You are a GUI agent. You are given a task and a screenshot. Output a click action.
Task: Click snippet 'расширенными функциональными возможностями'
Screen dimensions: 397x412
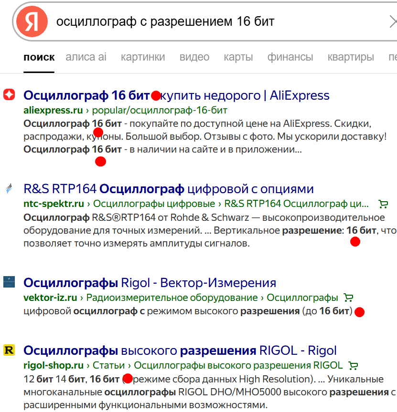(x=145, y=405)
